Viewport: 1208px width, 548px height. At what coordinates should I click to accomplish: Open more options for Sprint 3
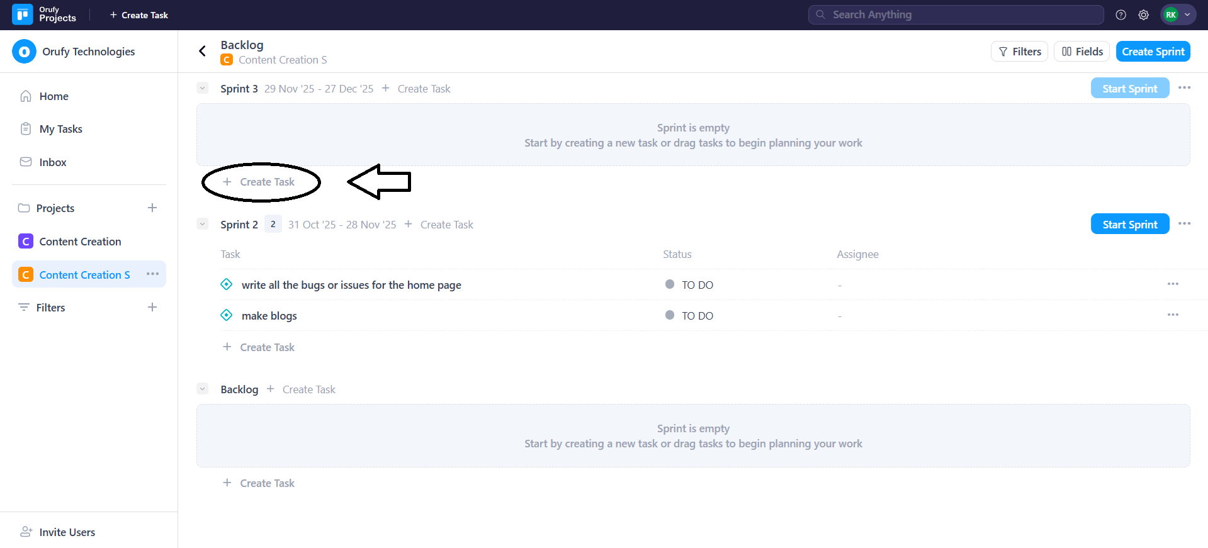pyautogui.click(x=1184, y=88)
